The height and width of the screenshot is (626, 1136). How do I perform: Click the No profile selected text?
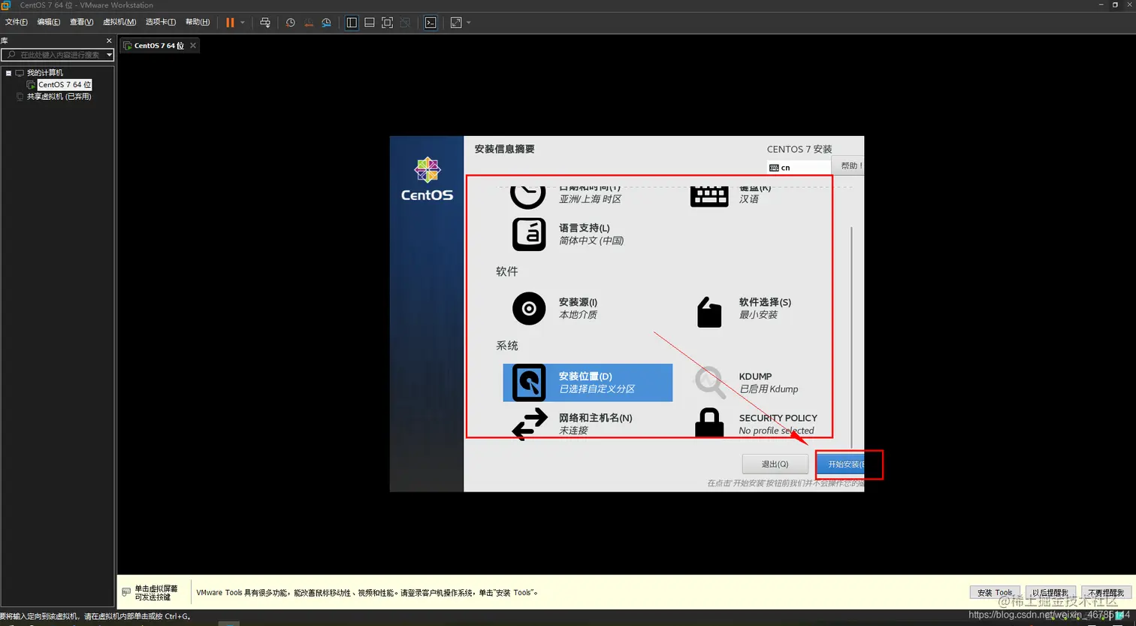click(x=776, y=431)
